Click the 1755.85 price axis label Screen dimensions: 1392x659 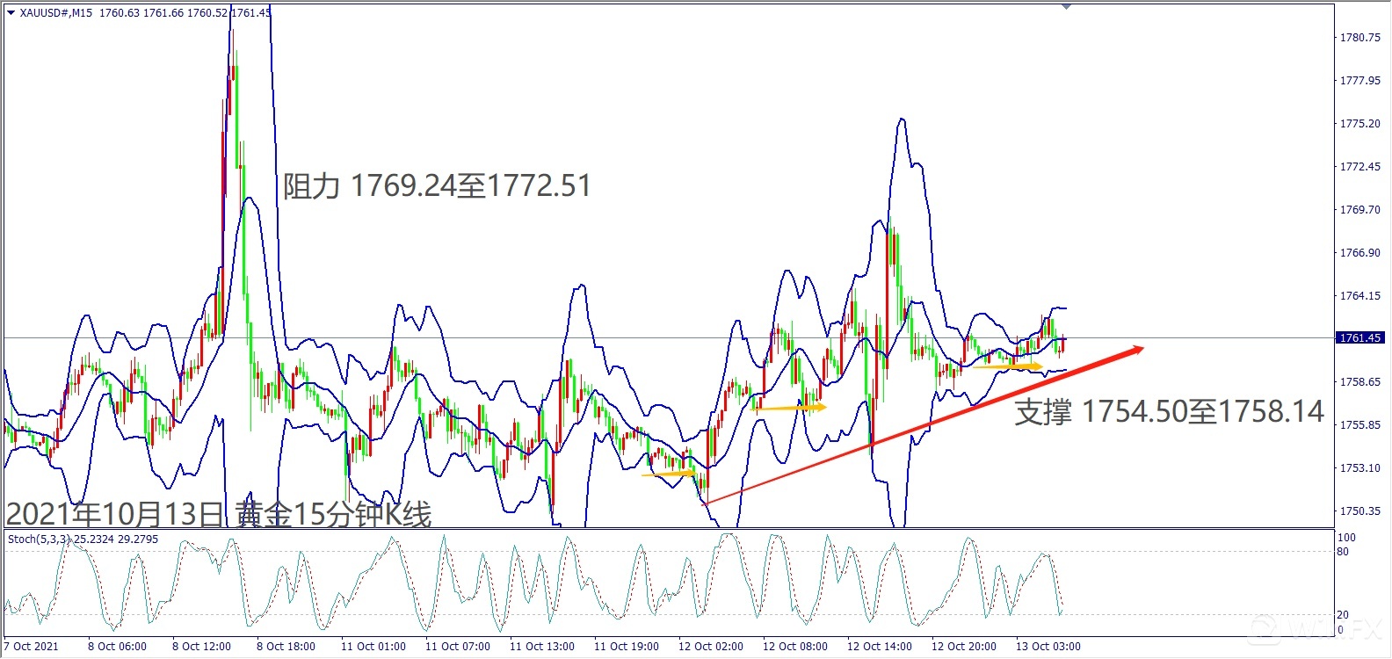coord(1359,425)
